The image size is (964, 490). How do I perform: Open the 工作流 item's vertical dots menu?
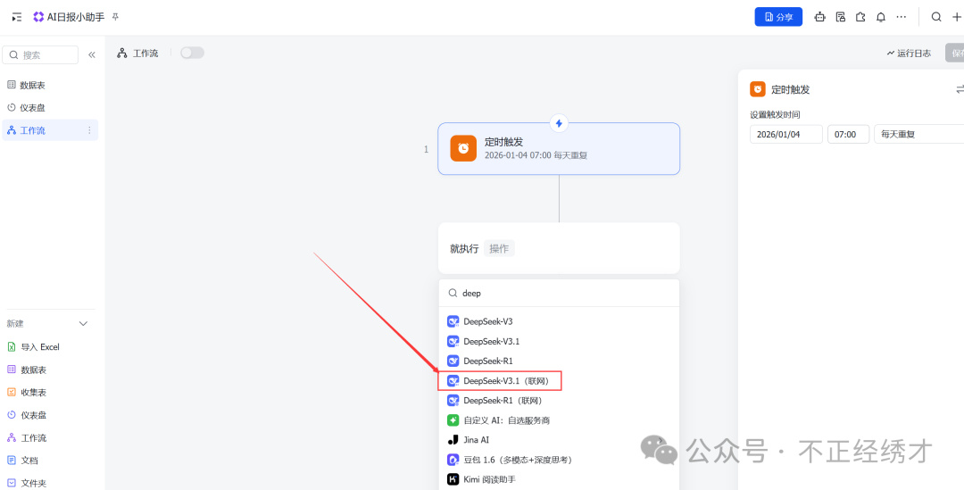pyautogui.click(x=89, y=130)
